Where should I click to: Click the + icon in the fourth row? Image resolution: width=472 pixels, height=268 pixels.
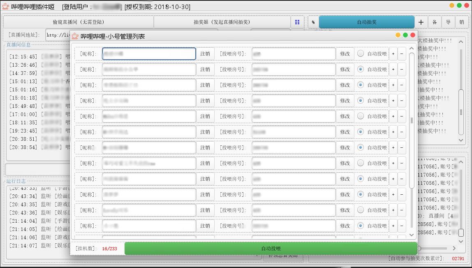click(x=393, y=100)
